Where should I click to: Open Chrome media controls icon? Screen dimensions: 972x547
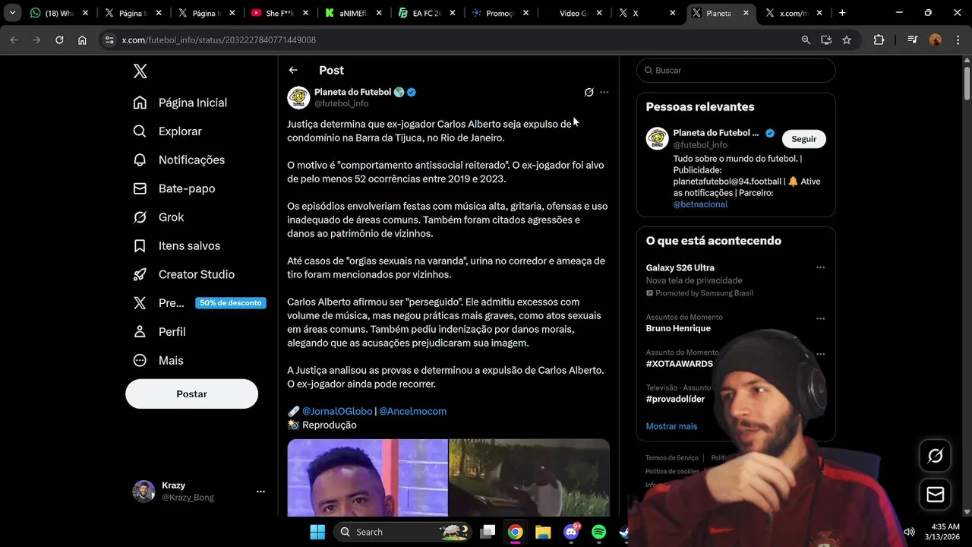coord(913,40)
